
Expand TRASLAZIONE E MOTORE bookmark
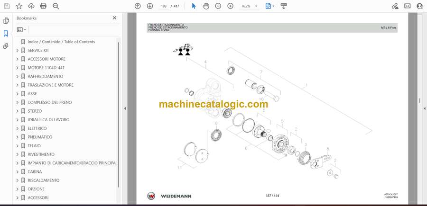(x=18, y=85)
